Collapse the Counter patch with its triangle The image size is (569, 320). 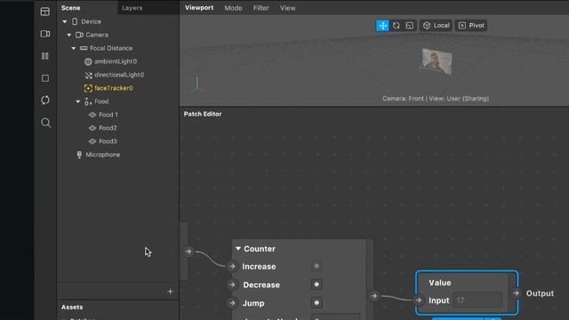238,249
